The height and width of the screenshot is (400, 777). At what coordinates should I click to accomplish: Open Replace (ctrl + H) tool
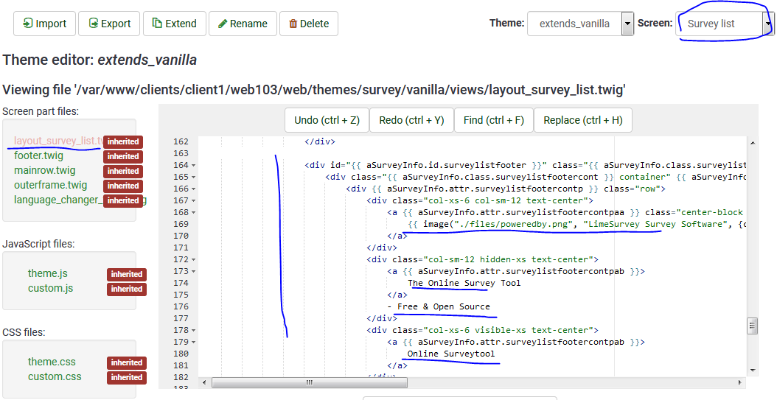[x=582, y=120]
